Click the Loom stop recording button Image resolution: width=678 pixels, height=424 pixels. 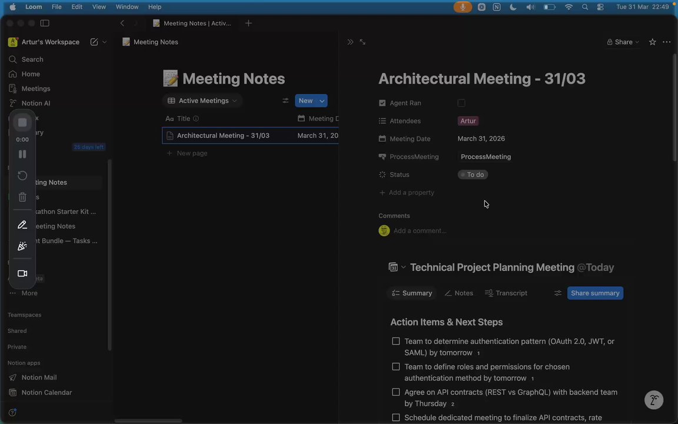22,122
